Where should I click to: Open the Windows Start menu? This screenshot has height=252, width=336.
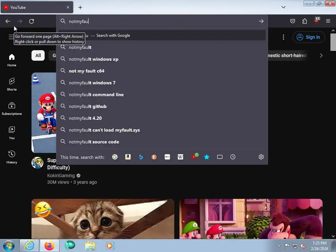9,245
